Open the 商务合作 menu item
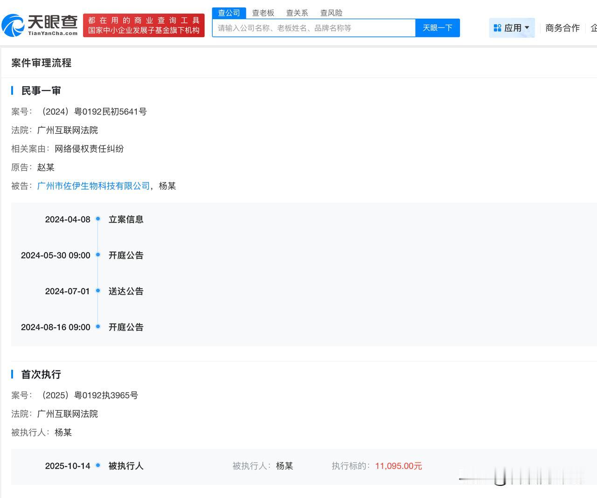The height and width of the screenshot is (498, 597). pyautogui.click(x=562, y=28)
